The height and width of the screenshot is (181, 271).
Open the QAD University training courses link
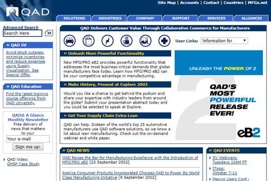coord(27,98)
